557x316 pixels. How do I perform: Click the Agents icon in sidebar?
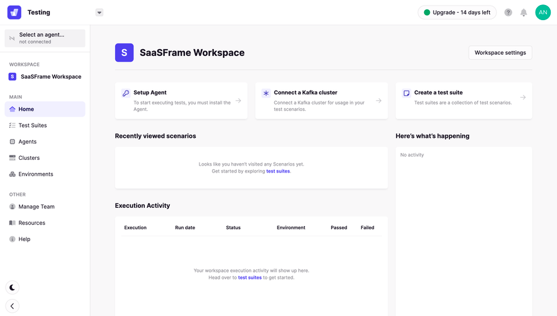(x=13, y=142)
